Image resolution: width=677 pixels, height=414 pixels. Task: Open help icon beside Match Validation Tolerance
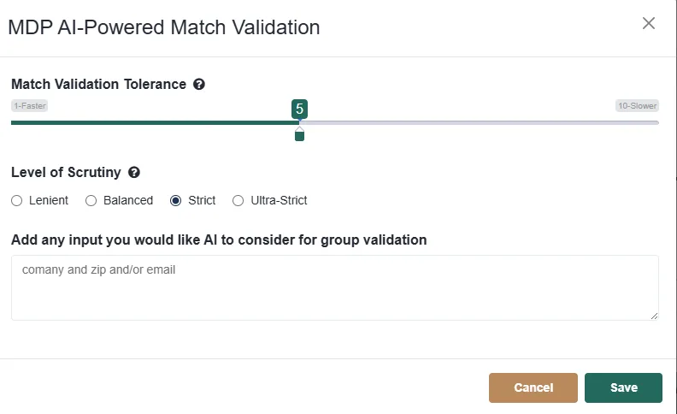199,85
